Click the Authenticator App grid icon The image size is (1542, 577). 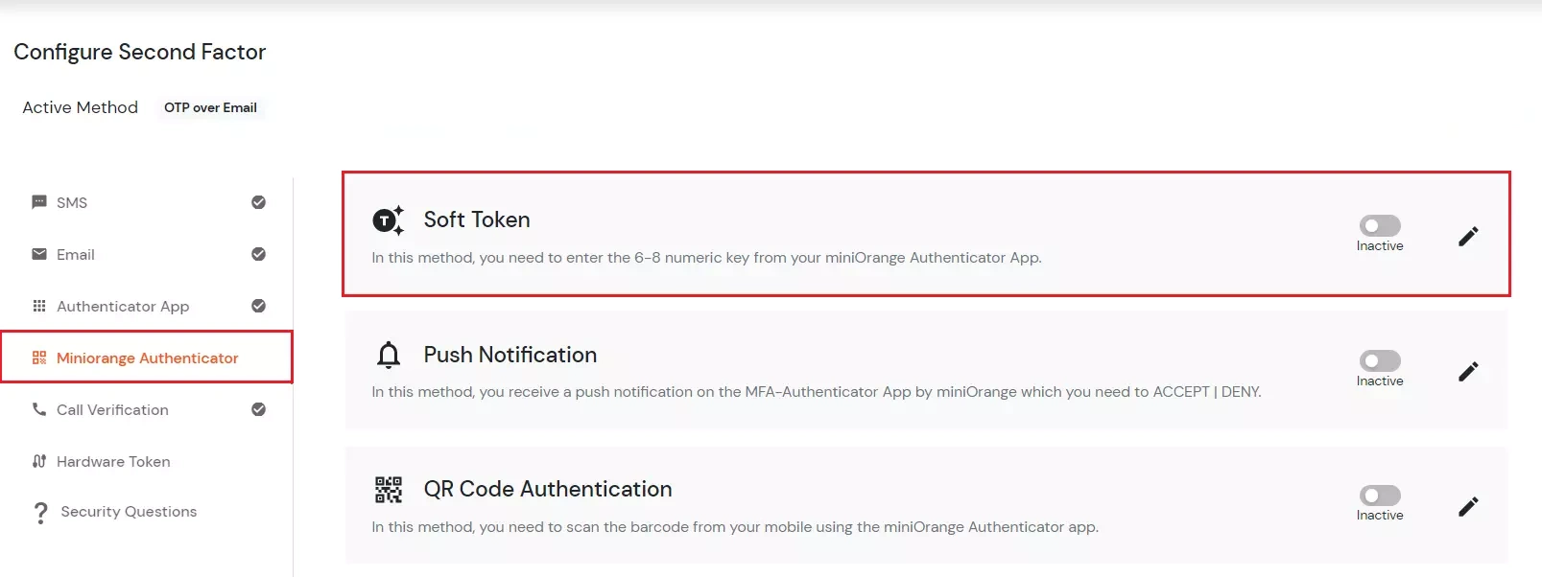coord(38,306)
